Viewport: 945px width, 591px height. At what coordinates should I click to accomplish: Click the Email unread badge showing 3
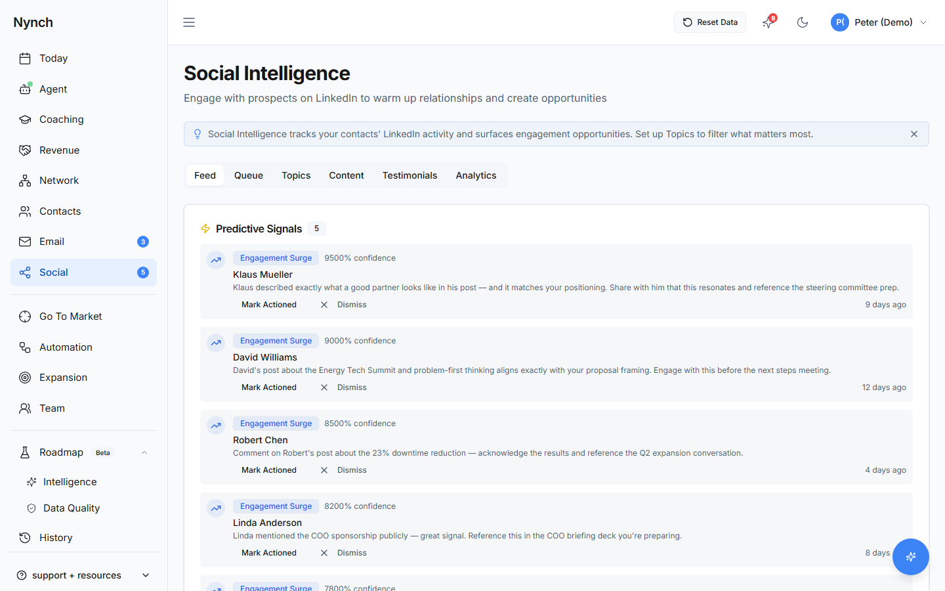[x=143, y=242]
